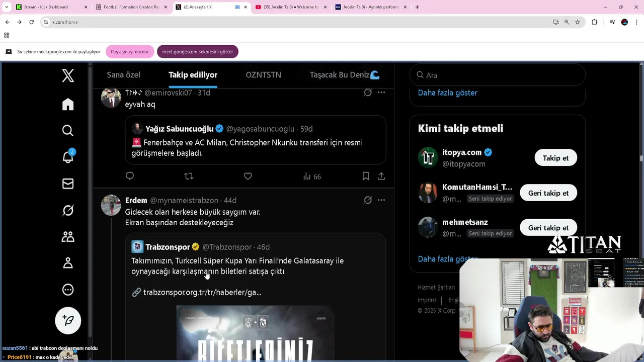The height and width of the screenshot is (362, 644).
Task: Open more menu on emirovski07 post
Action: pos(381,93)
